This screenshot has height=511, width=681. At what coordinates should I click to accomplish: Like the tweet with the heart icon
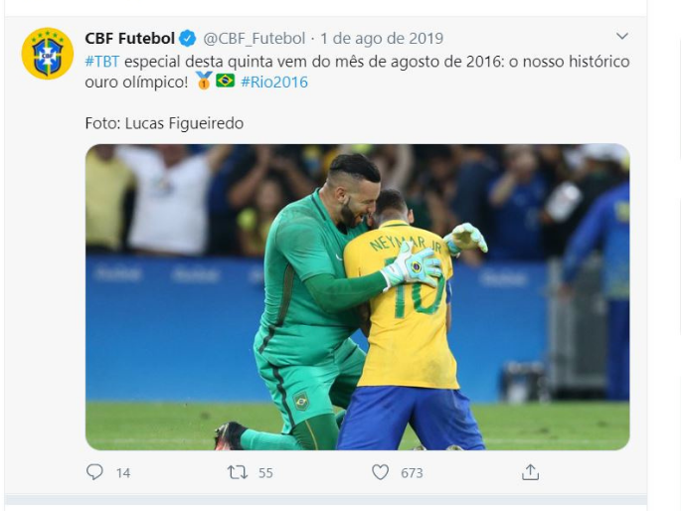click(x=380, y=472)
